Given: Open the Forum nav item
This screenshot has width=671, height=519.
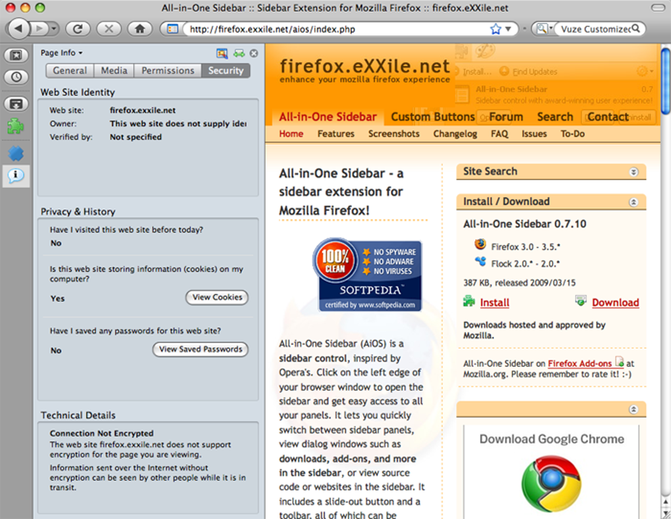Looking at the screenshot, I should (507, 117).
